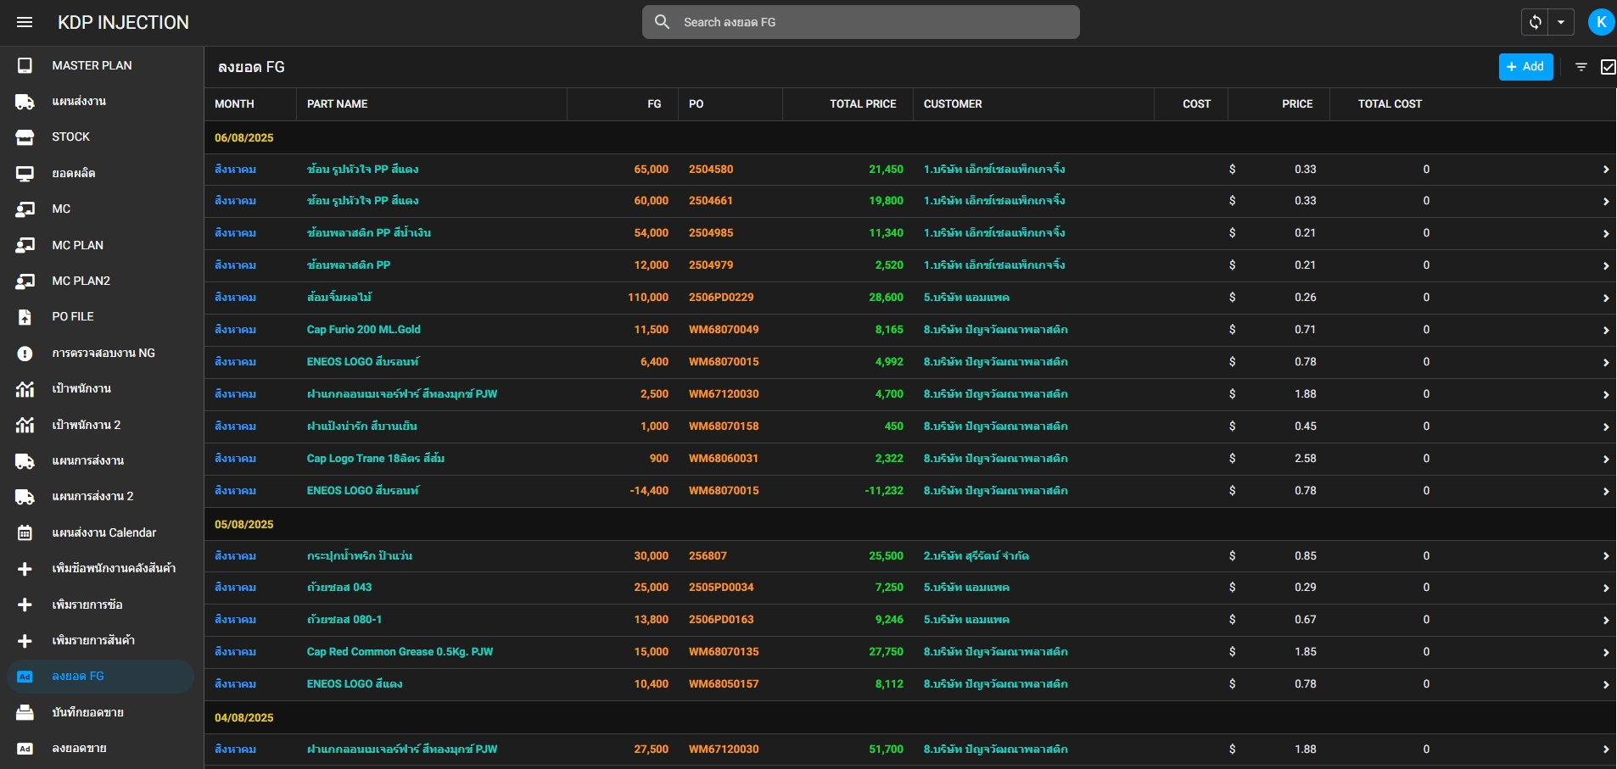The width and height of the screenshot is (1617, 769).
Task: Sort by TOTAL PRICE column header
Action: click(863, 104)
